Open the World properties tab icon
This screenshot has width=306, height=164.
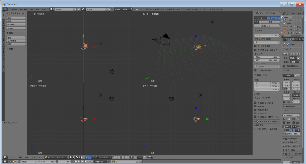[300, 40]
